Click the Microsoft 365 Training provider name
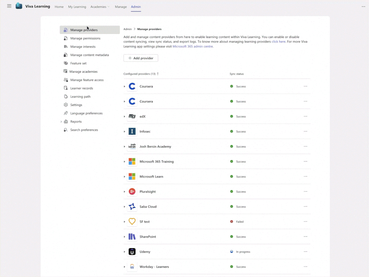This screenshot has width=369, height=277. [157, 162]
